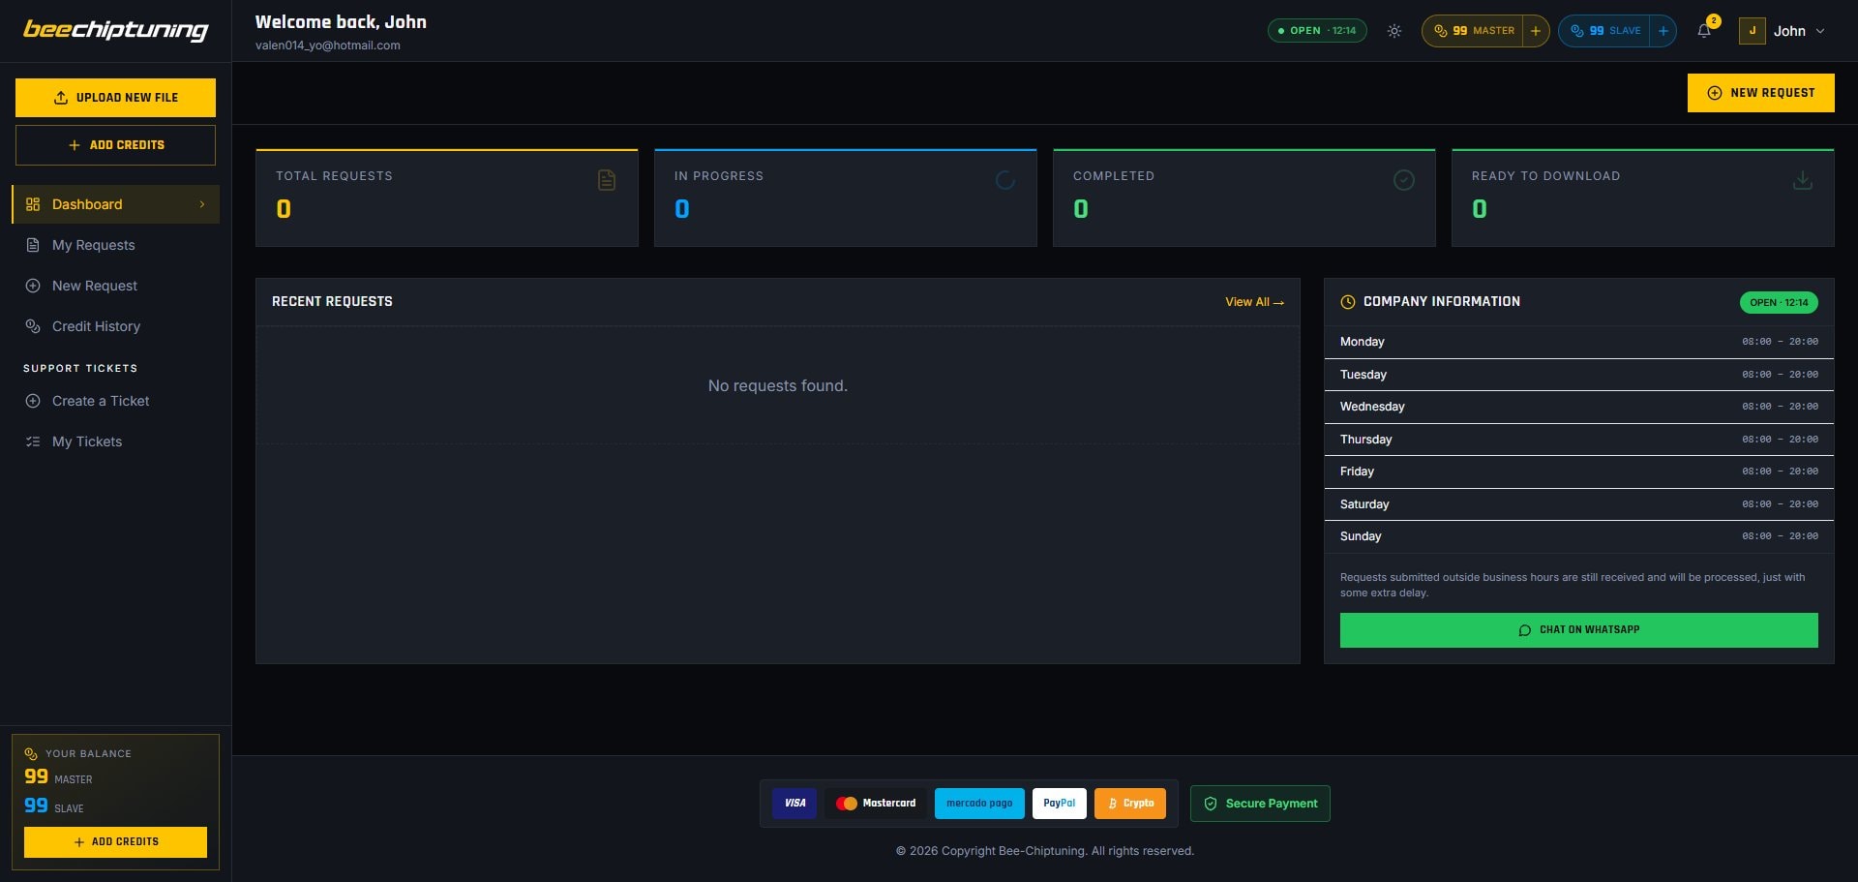Open the IN PROGRESS card
This screenshot has width=1858, height=882.
click(x=846, y=198)
